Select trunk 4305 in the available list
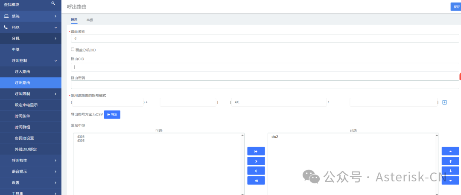Screen dimensions: 461x195 click(81, 137)
